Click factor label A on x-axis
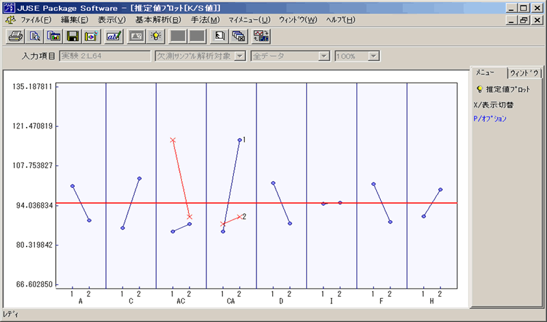Image resolution: width=547 pixels, height=322 pixels. pos(81,301)
